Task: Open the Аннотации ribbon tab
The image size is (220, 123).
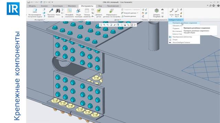Action: [x=58, y=6]
